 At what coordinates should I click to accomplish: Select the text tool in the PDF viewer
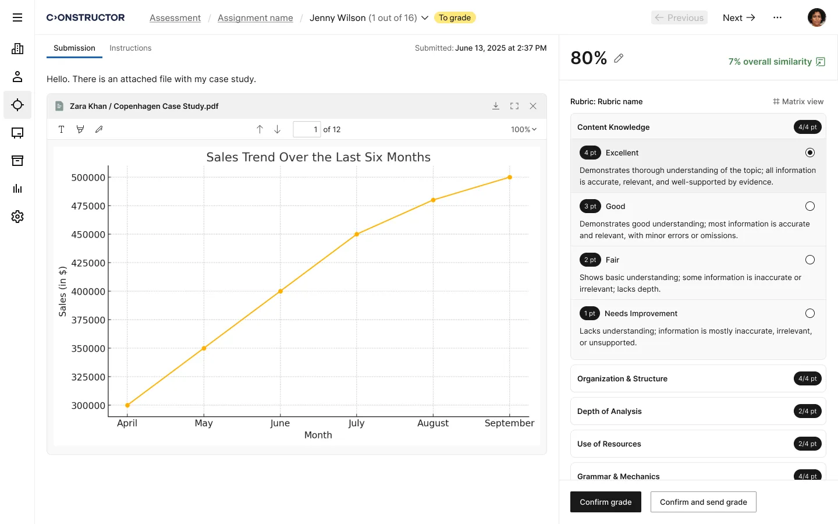61,129
